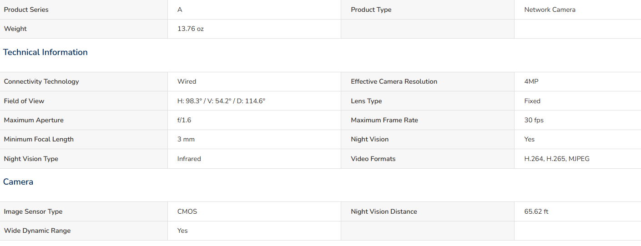641x246 pixels.
Task: Select the 65.62 ft distance value
Action: click(x=536, y=211)
